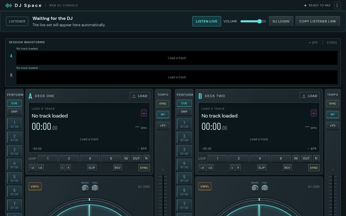Viewport: 346px width, 216px height.
Task: Click Deck One lower SYNC button
Action: (x=144, y=168)
